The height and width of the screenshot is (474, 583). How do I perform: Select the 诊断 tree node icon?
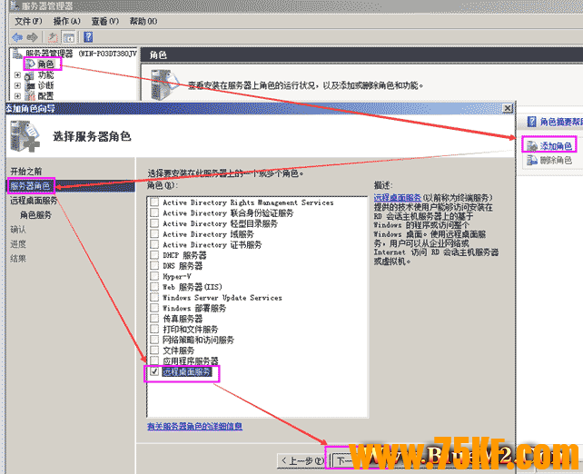[29, 86]
